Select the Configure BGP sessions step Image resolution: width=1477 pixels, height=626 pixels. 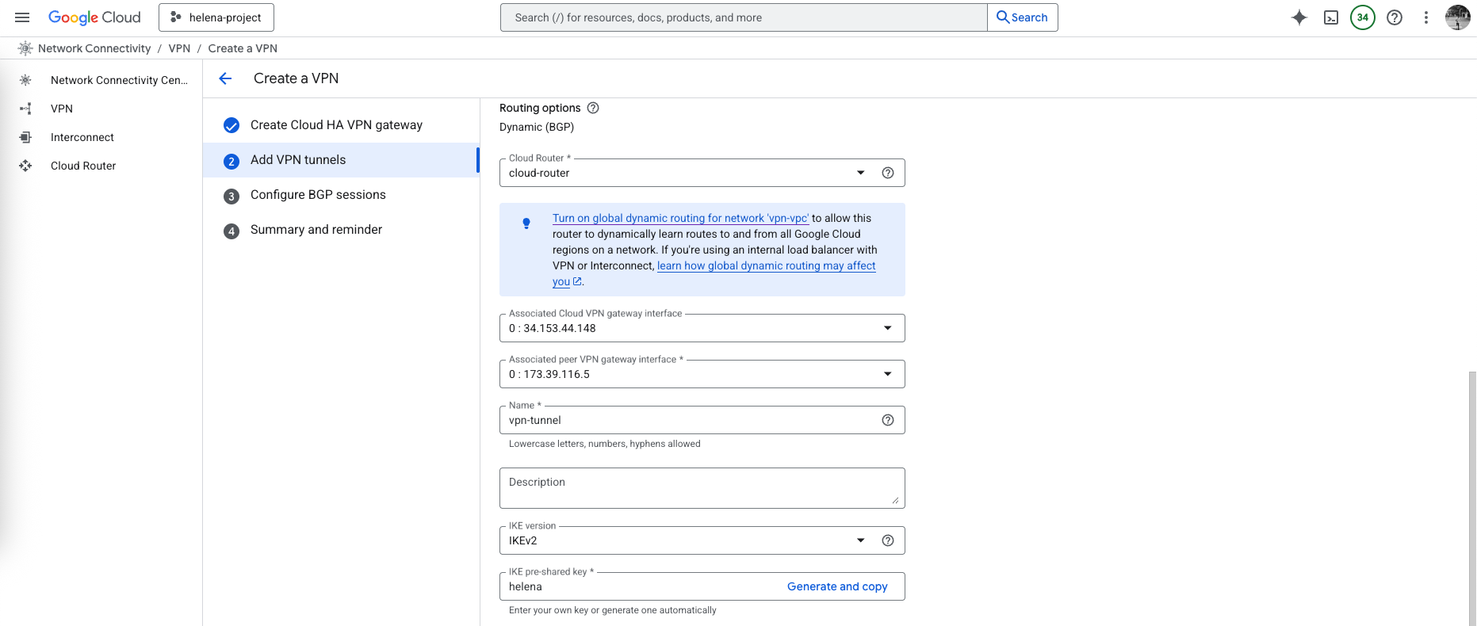[x=318, y=195]
